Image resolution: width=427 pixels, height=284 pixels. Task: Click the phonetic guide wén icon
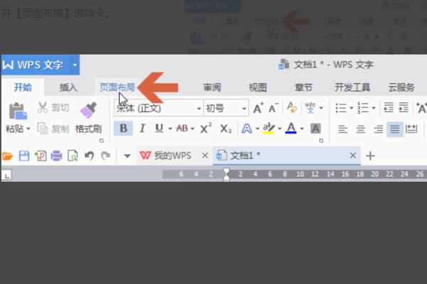coord(310,108)
